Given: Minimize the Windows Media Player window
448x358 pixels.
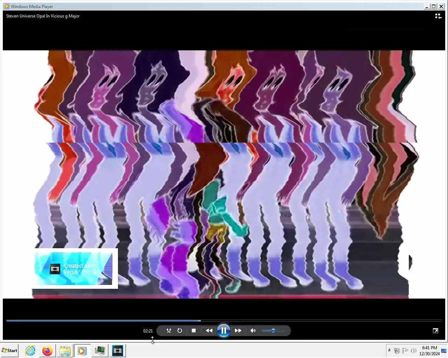Looking at the screenshot, I should [x=427, y=6].
